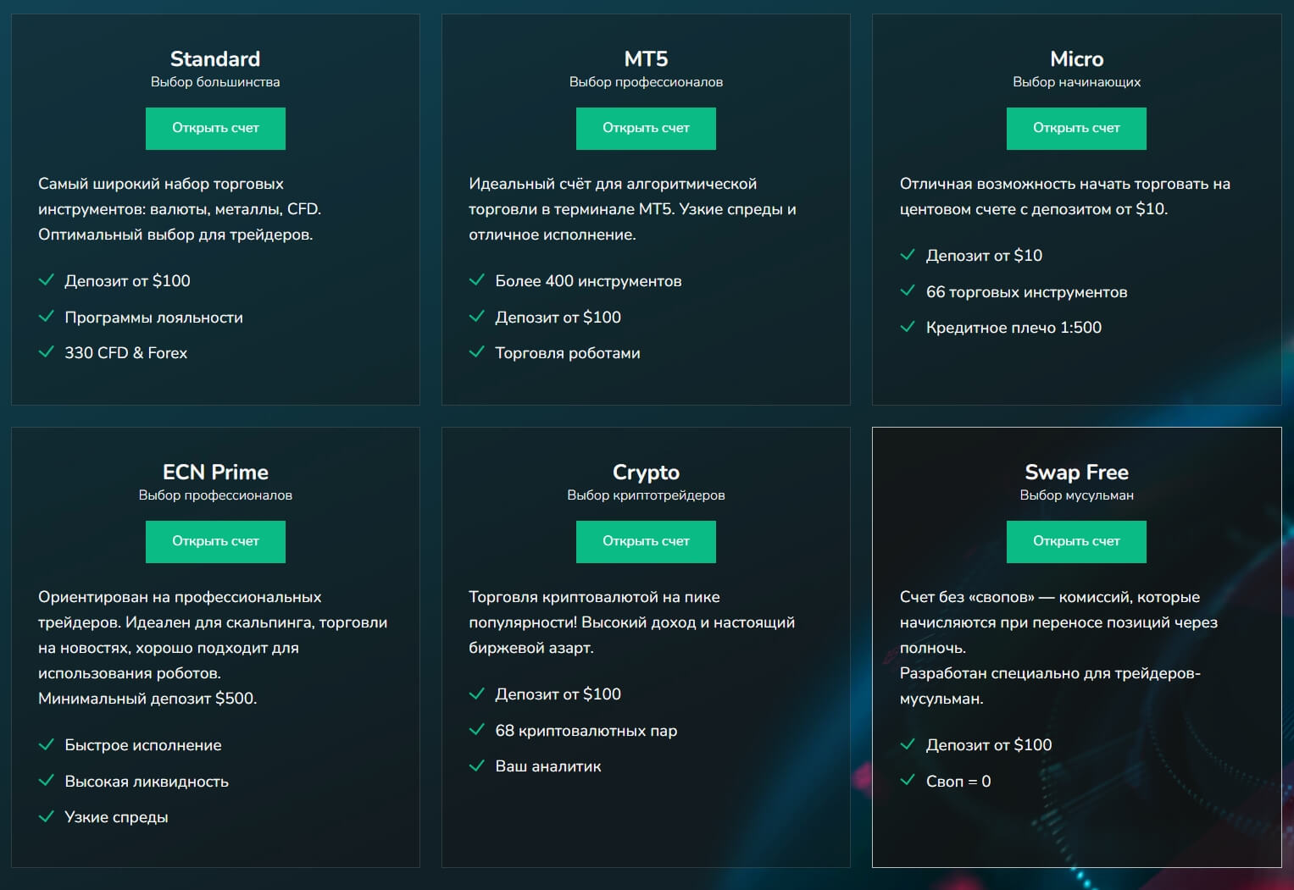This screenshot has height=890, width=1294.
Task: Click checkmark beside 'Торговля роботами'
Action: (477, 351)
